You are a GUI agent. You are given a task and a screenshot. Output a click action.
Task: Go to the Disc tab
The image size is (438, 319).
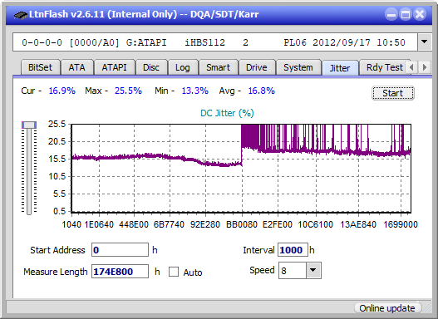tap(151, 67)
